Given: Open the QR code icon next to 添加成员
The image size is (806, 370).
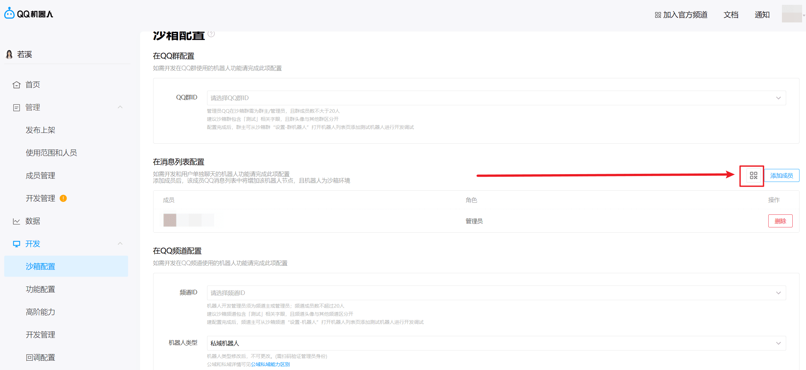Looking at the screenshot, I should (753, 175).
